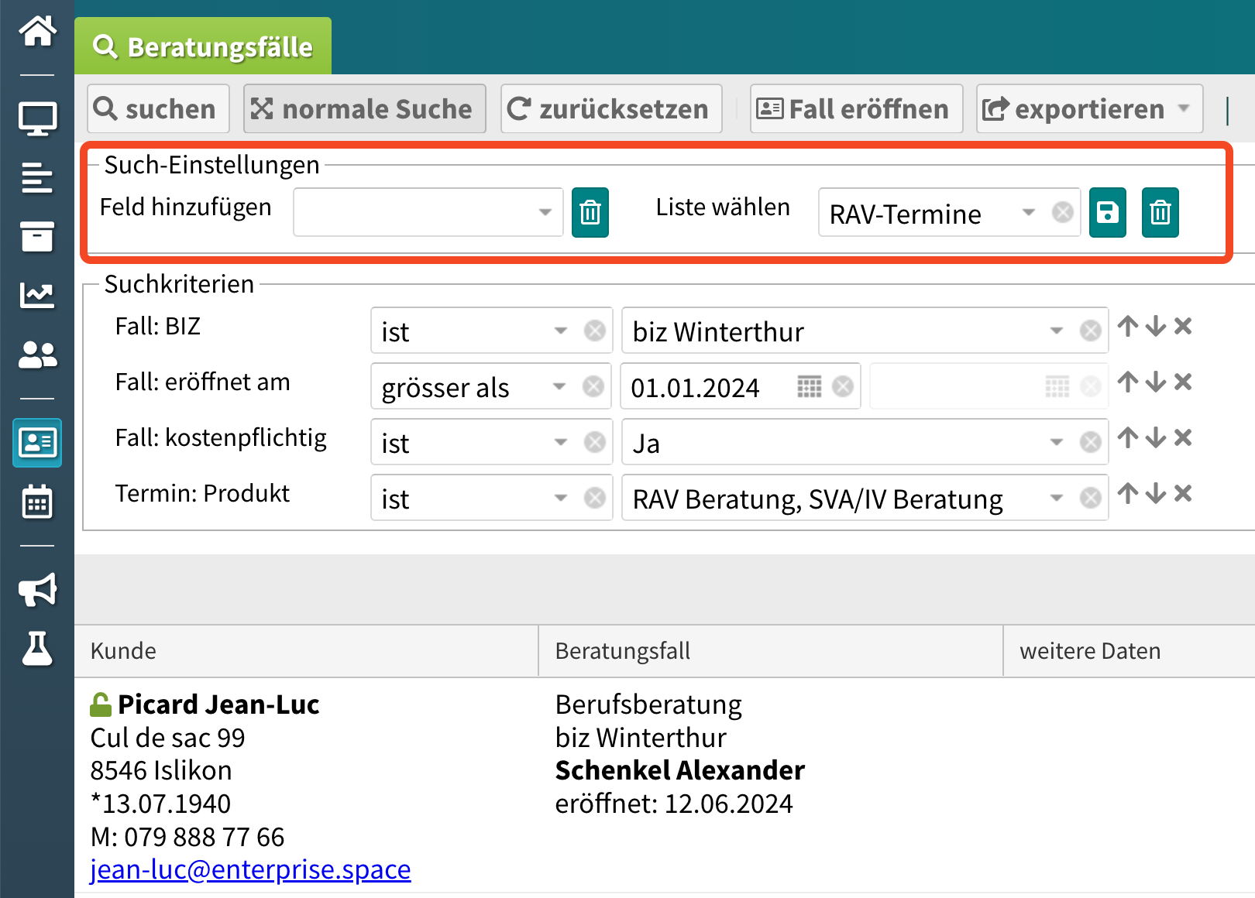Open the home icon in sidebar

click(x=37, y=31)
